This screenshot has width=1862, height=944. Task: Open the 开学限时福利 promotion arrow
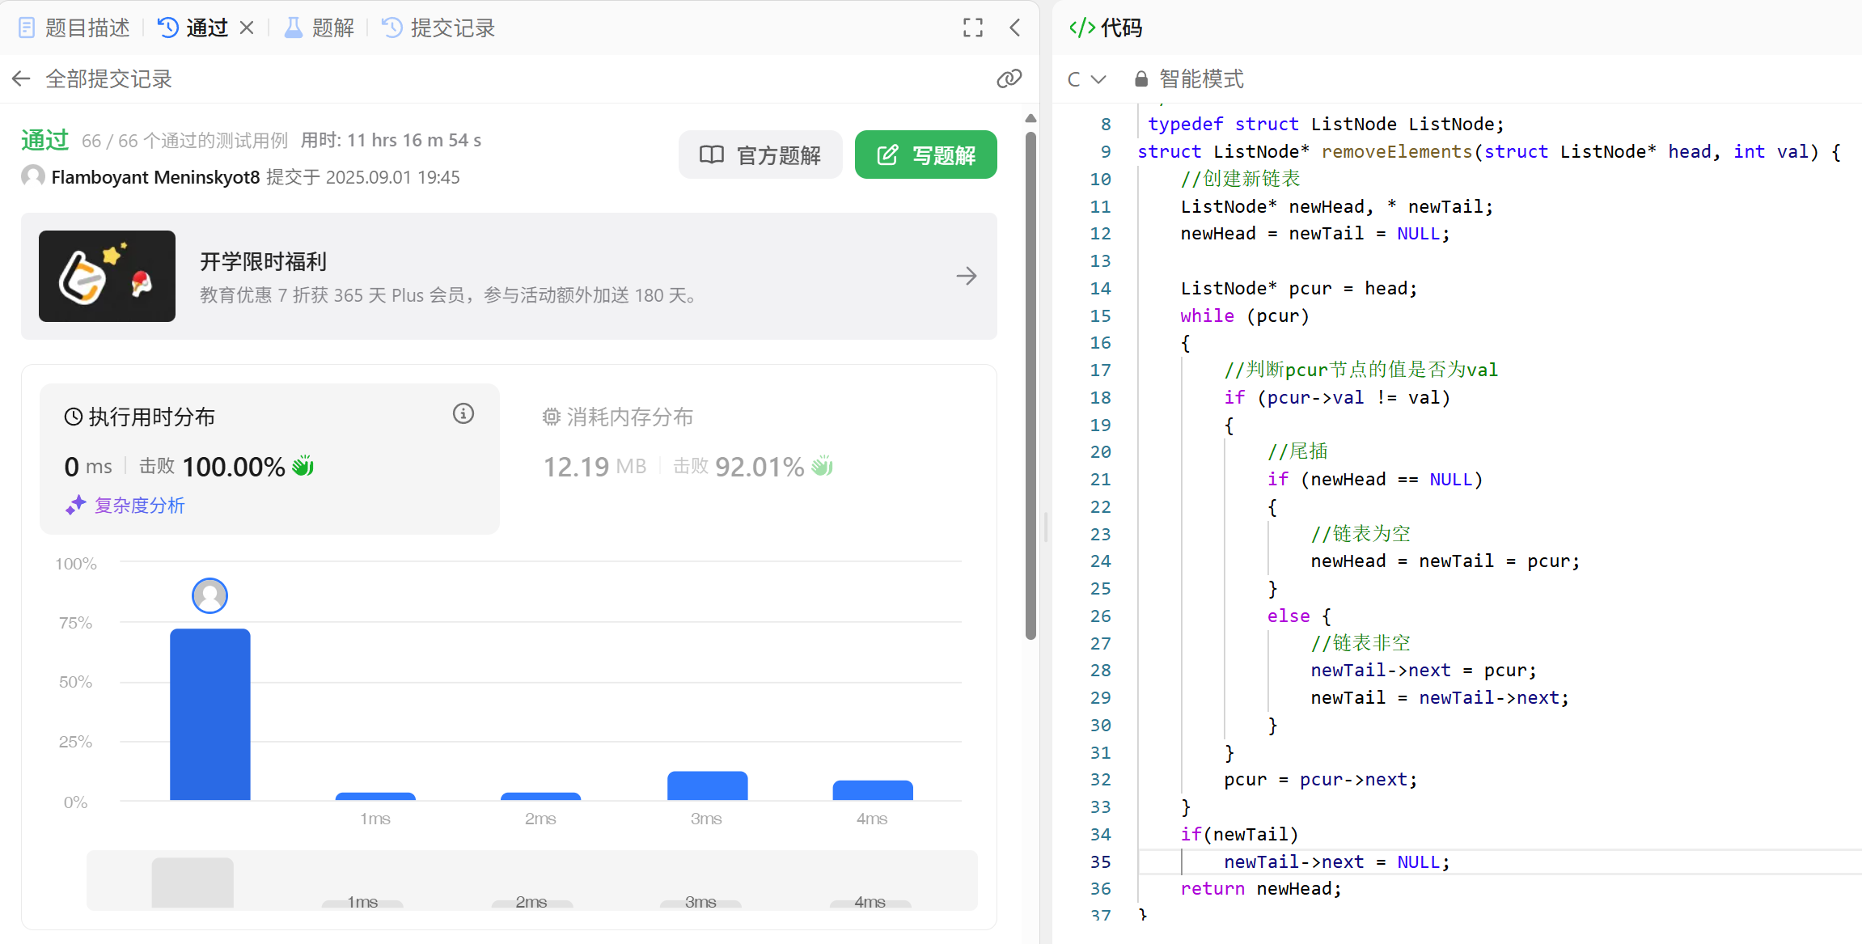966,276
